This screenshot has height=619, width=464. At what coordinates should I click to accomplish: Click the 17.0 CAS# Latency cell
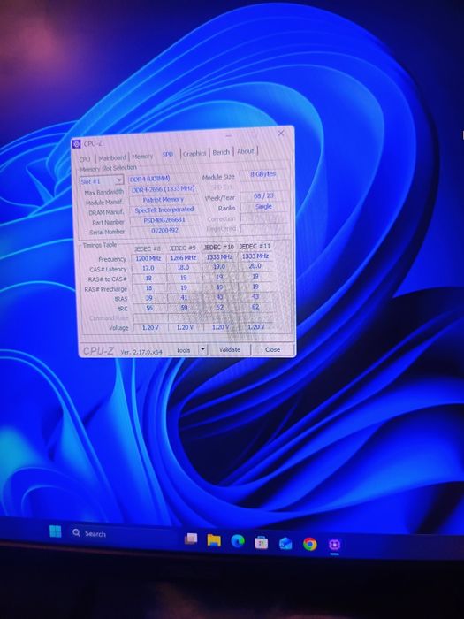coord(148,269)
